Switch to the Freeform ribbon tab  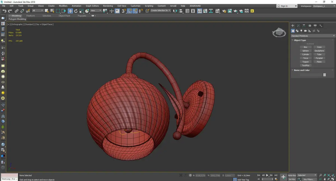(31, 16)
